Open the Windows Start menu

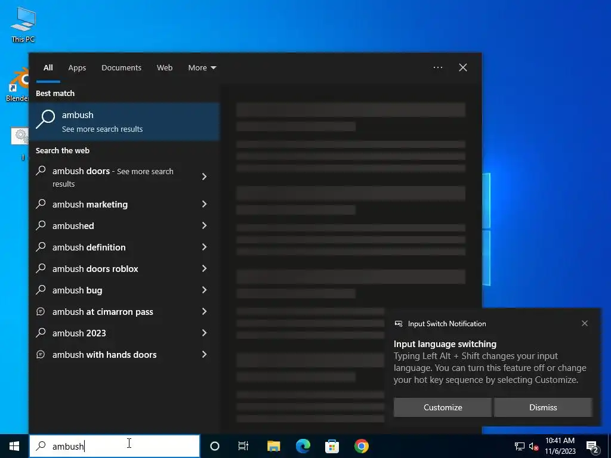pos(14,446)
